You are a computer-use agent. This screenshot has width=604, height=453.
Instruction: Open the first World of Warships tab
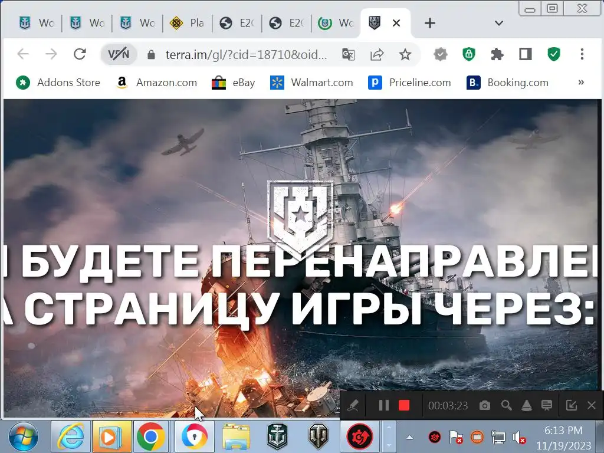[x=36, y=23]
